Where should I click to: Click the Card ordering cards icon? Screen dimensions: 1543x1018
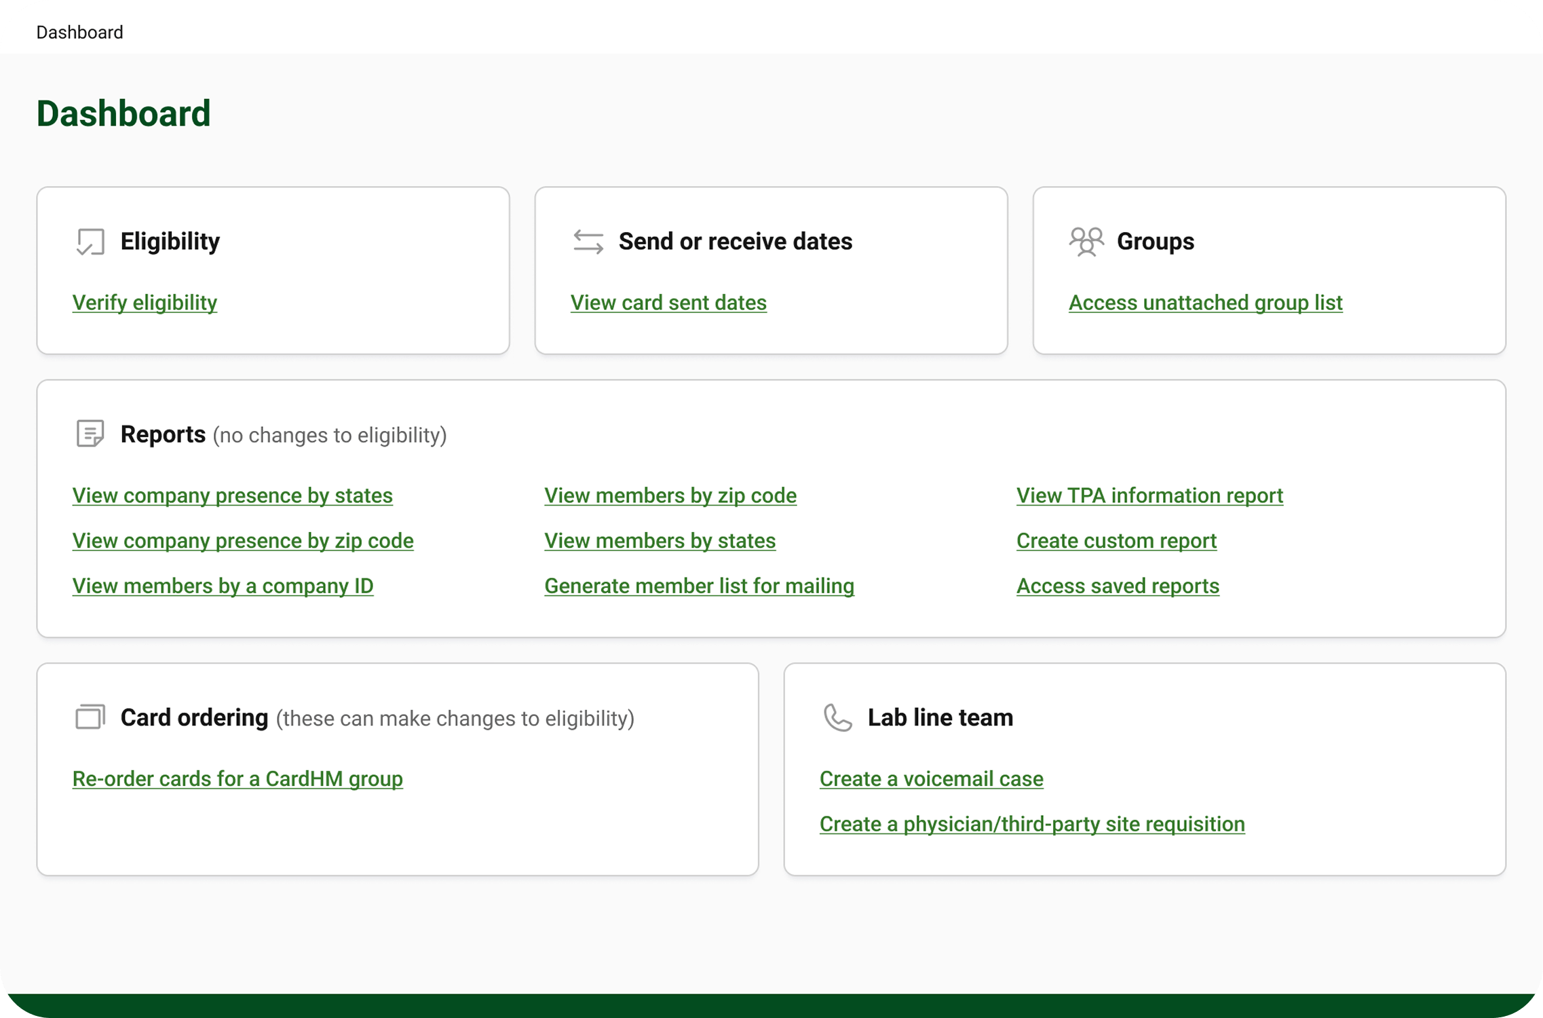tap(90, 717)
